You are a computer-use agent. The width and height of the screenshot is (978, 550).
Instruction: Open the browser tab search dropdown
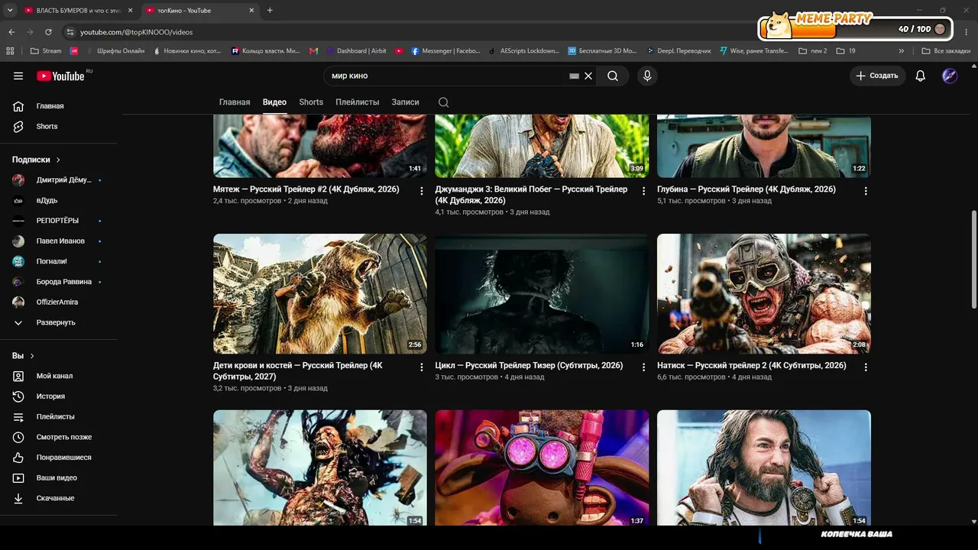pyautogui.click(x=10, y=11)
